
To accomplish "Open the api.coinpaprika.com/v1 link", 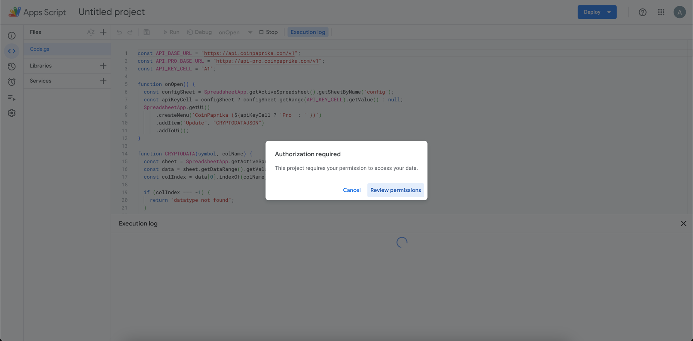I will tap(249, 53).
